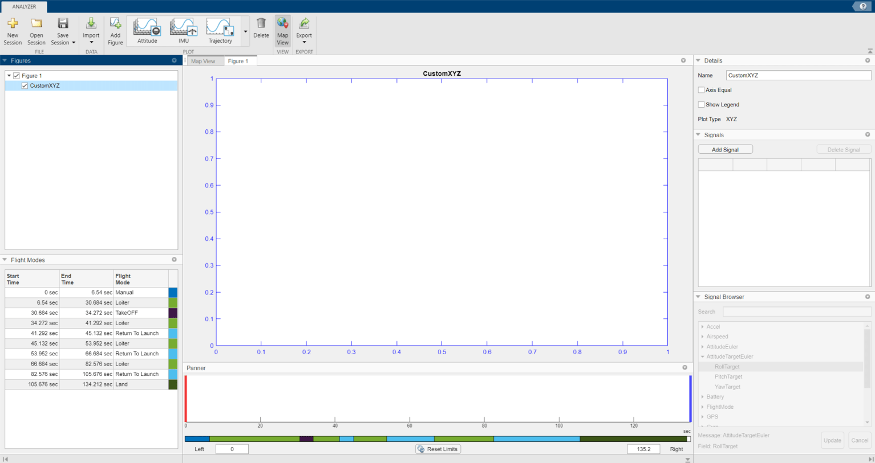Screen dimensions: 875x463
Task: Enable the Show Legend option
Action: pos(701,104)
